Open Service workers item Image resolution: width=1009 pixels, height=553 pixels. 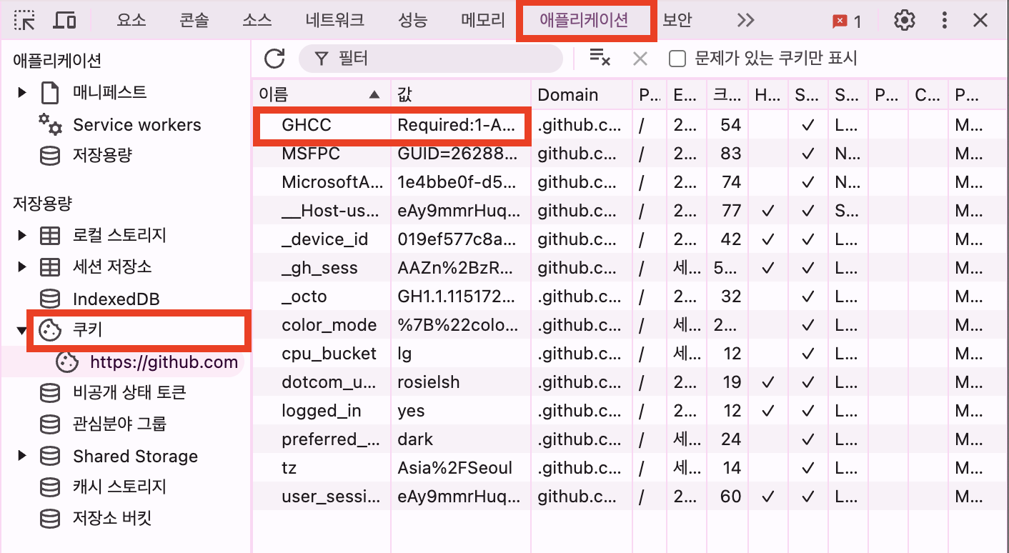(137, 125)
